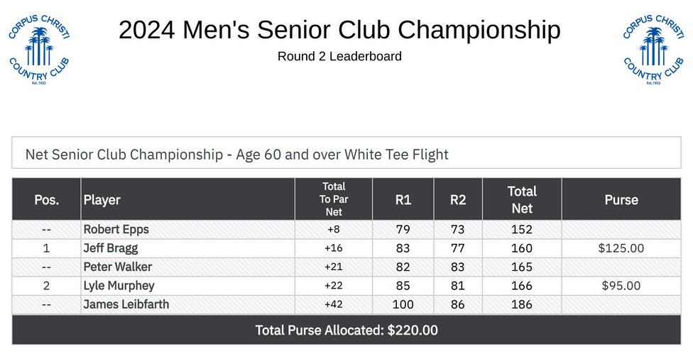This screenshot has height=363, width=693.
Task: Click the Round 2 Leaderboard subtitle
Action: [339, 57]
